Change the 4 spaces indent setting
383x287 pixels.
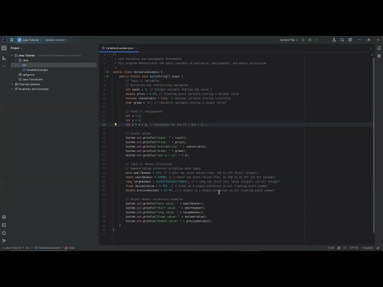click(367, 248)
